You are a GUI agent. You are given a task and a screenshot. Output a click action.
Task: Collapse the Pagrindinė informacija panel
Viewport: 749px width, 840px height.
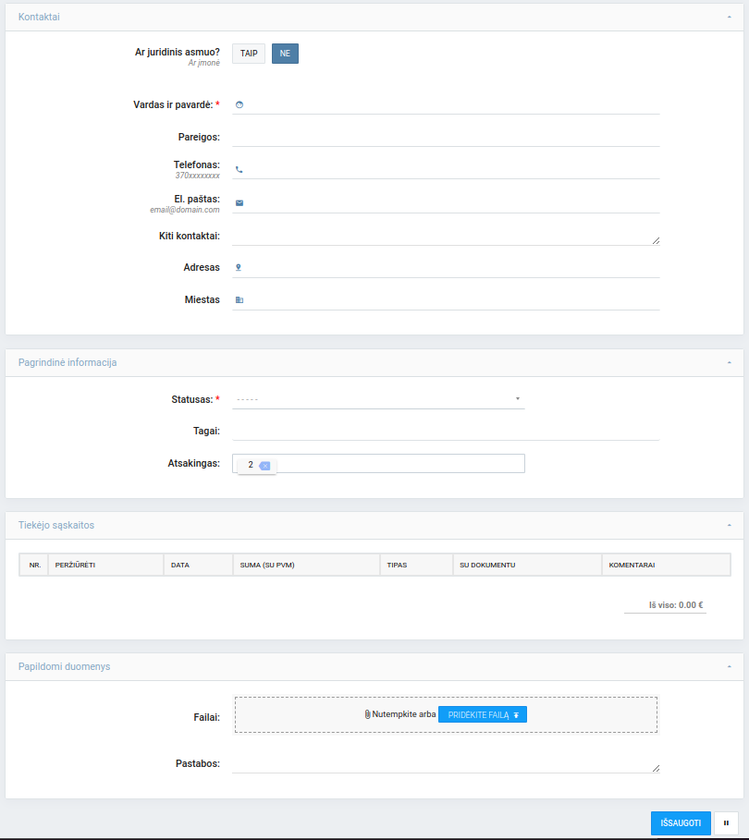[x=729, y=362]
